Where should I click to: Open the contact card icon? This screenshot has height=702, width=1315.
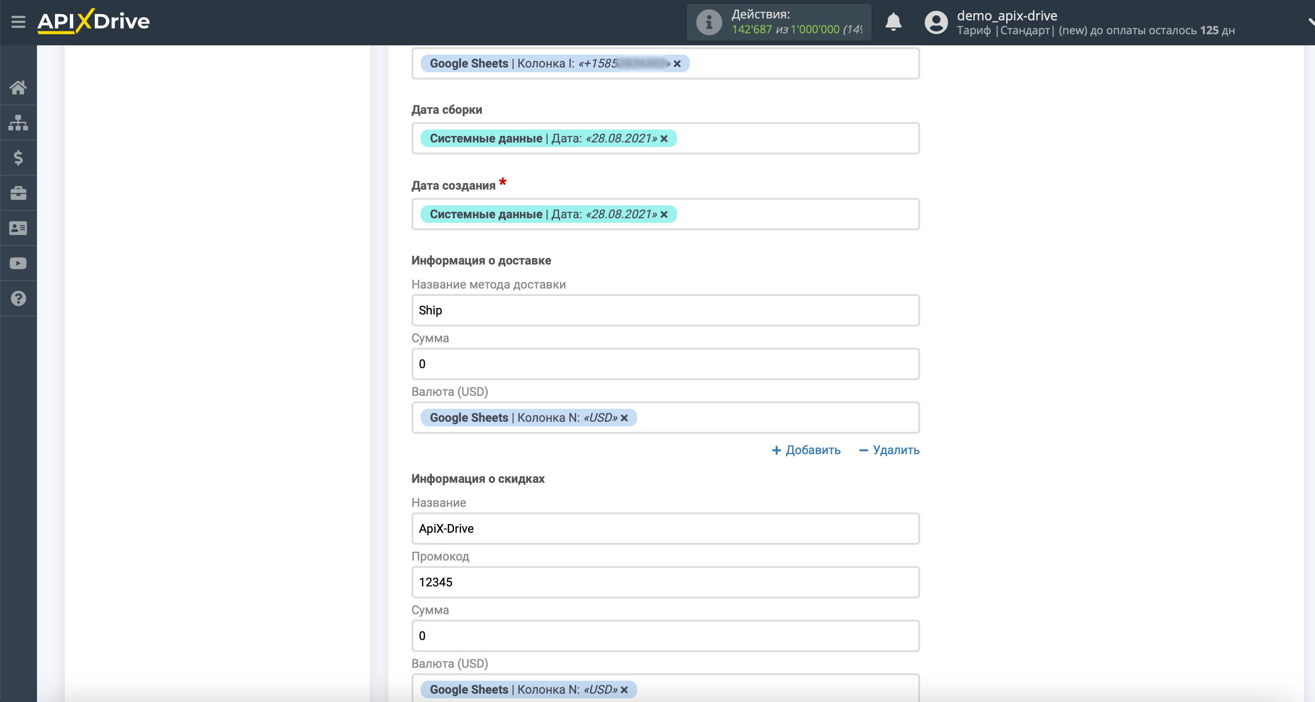pyautogui.click(x=18, y=228)
